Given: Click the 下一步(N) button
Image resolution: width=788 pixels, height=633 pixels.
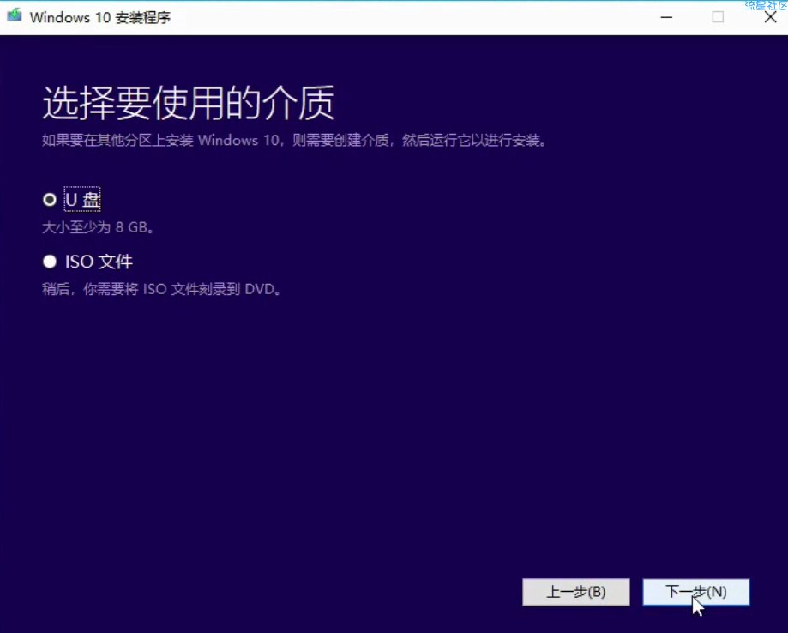Looking at the screenshot, I should point(696,592).
